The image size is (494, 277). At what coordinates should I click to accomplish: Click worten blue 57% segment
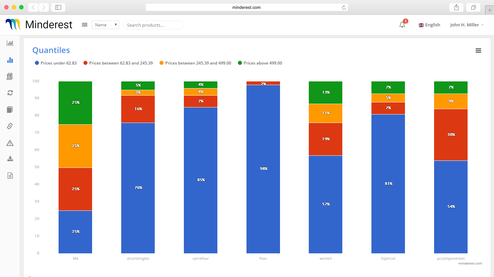pyautogui.click(x=325, y=204)
